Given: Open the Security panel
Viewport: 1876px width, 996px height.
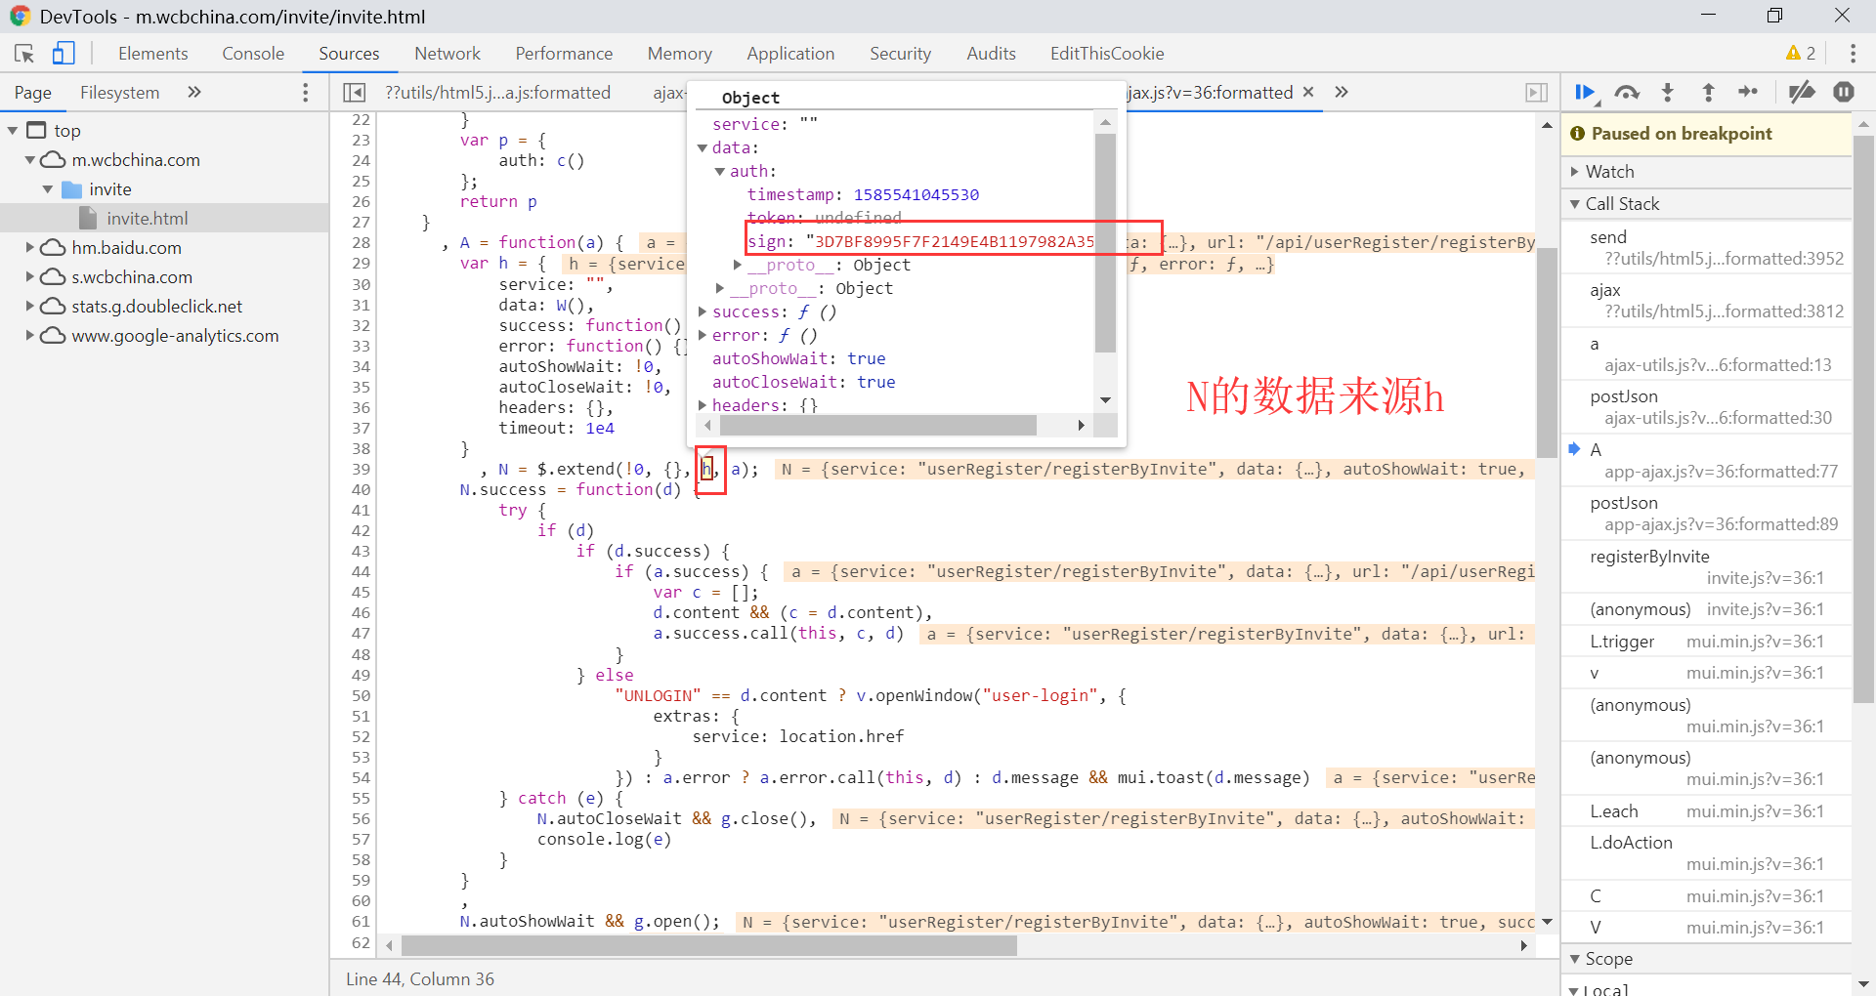Looking at the screenshot, I should tap(900, 54).
